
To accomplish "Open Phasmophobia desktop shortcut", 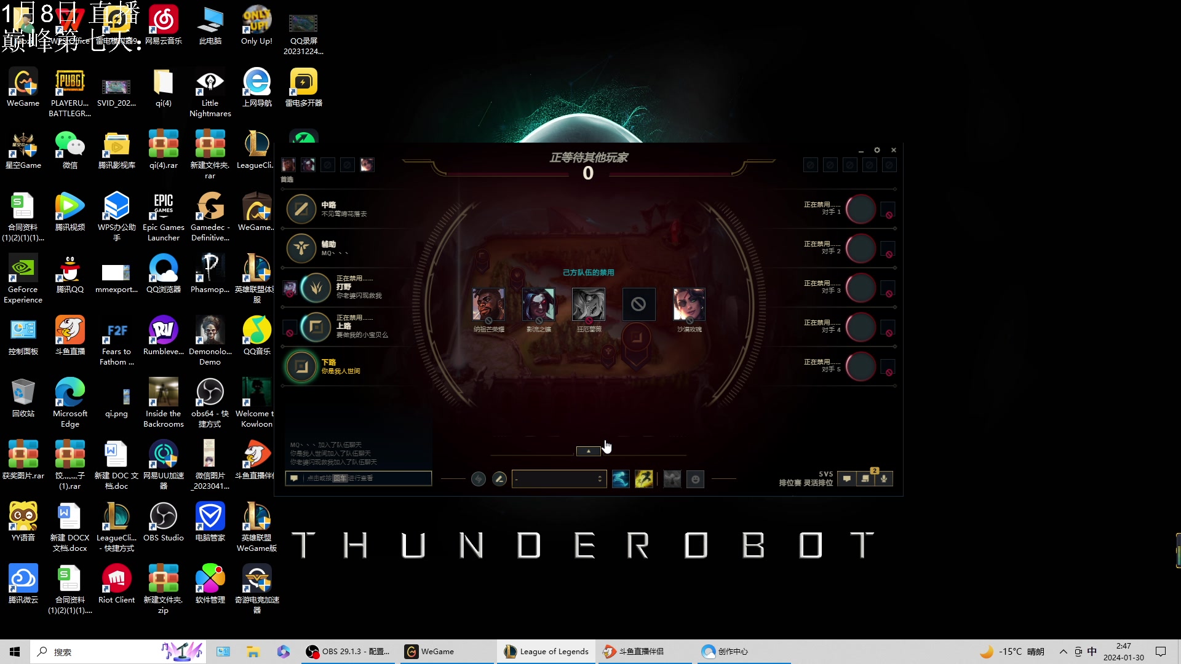I will click(x=210, y=275).
